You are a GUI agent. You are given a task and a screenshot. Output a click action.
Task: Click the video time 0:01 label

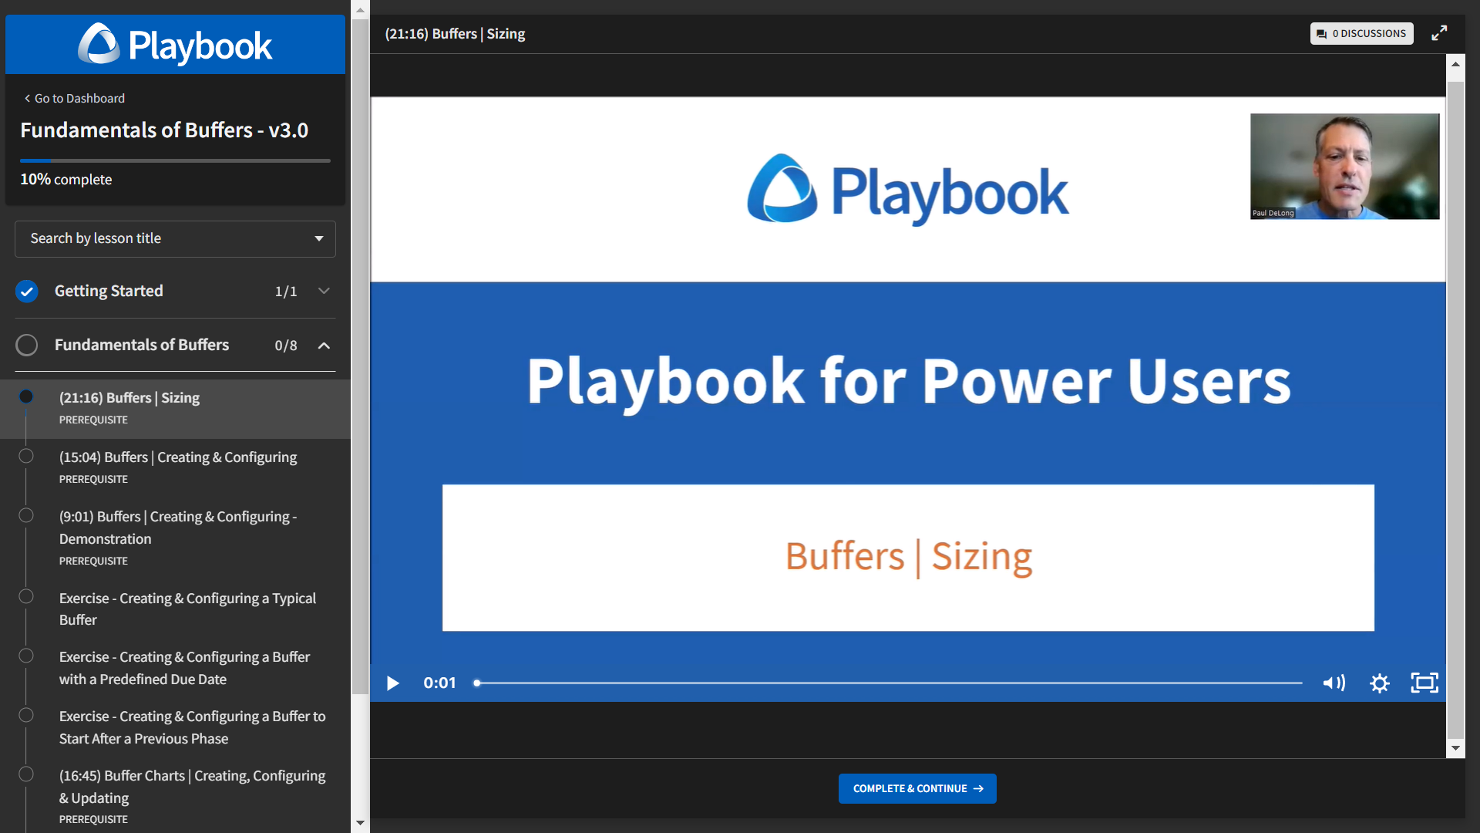(439, 683)
